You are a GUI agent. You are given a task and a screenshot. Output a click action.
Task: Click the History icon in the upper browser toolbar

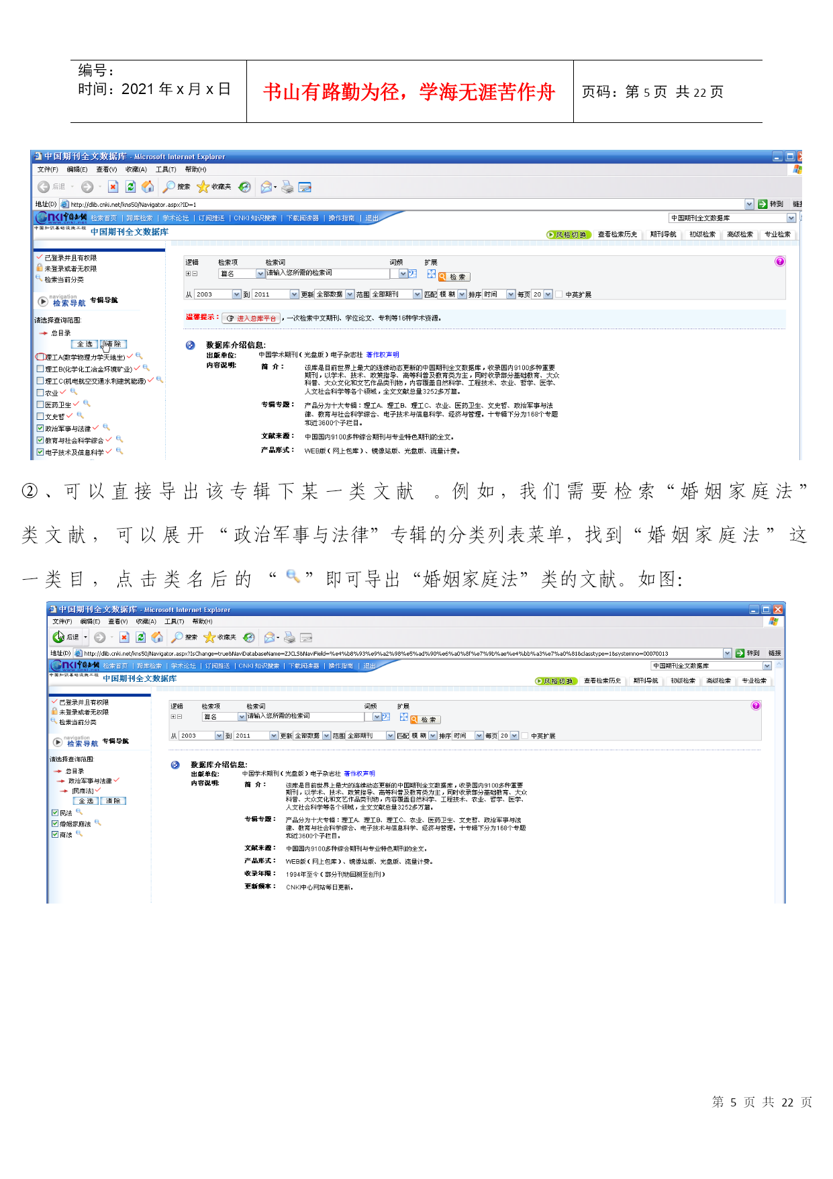click(x=245, y=187)
